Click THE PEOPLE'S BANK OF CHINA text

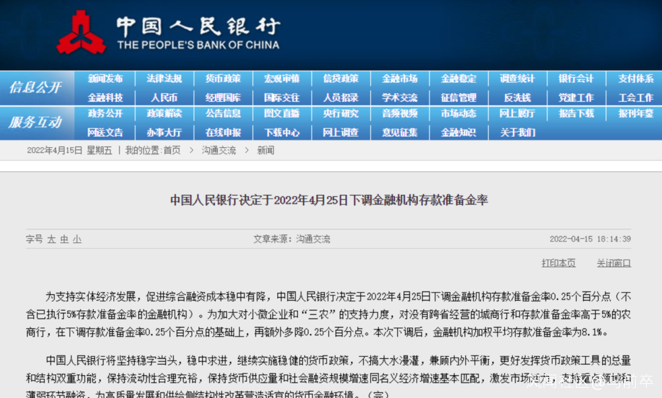[199, 45]
